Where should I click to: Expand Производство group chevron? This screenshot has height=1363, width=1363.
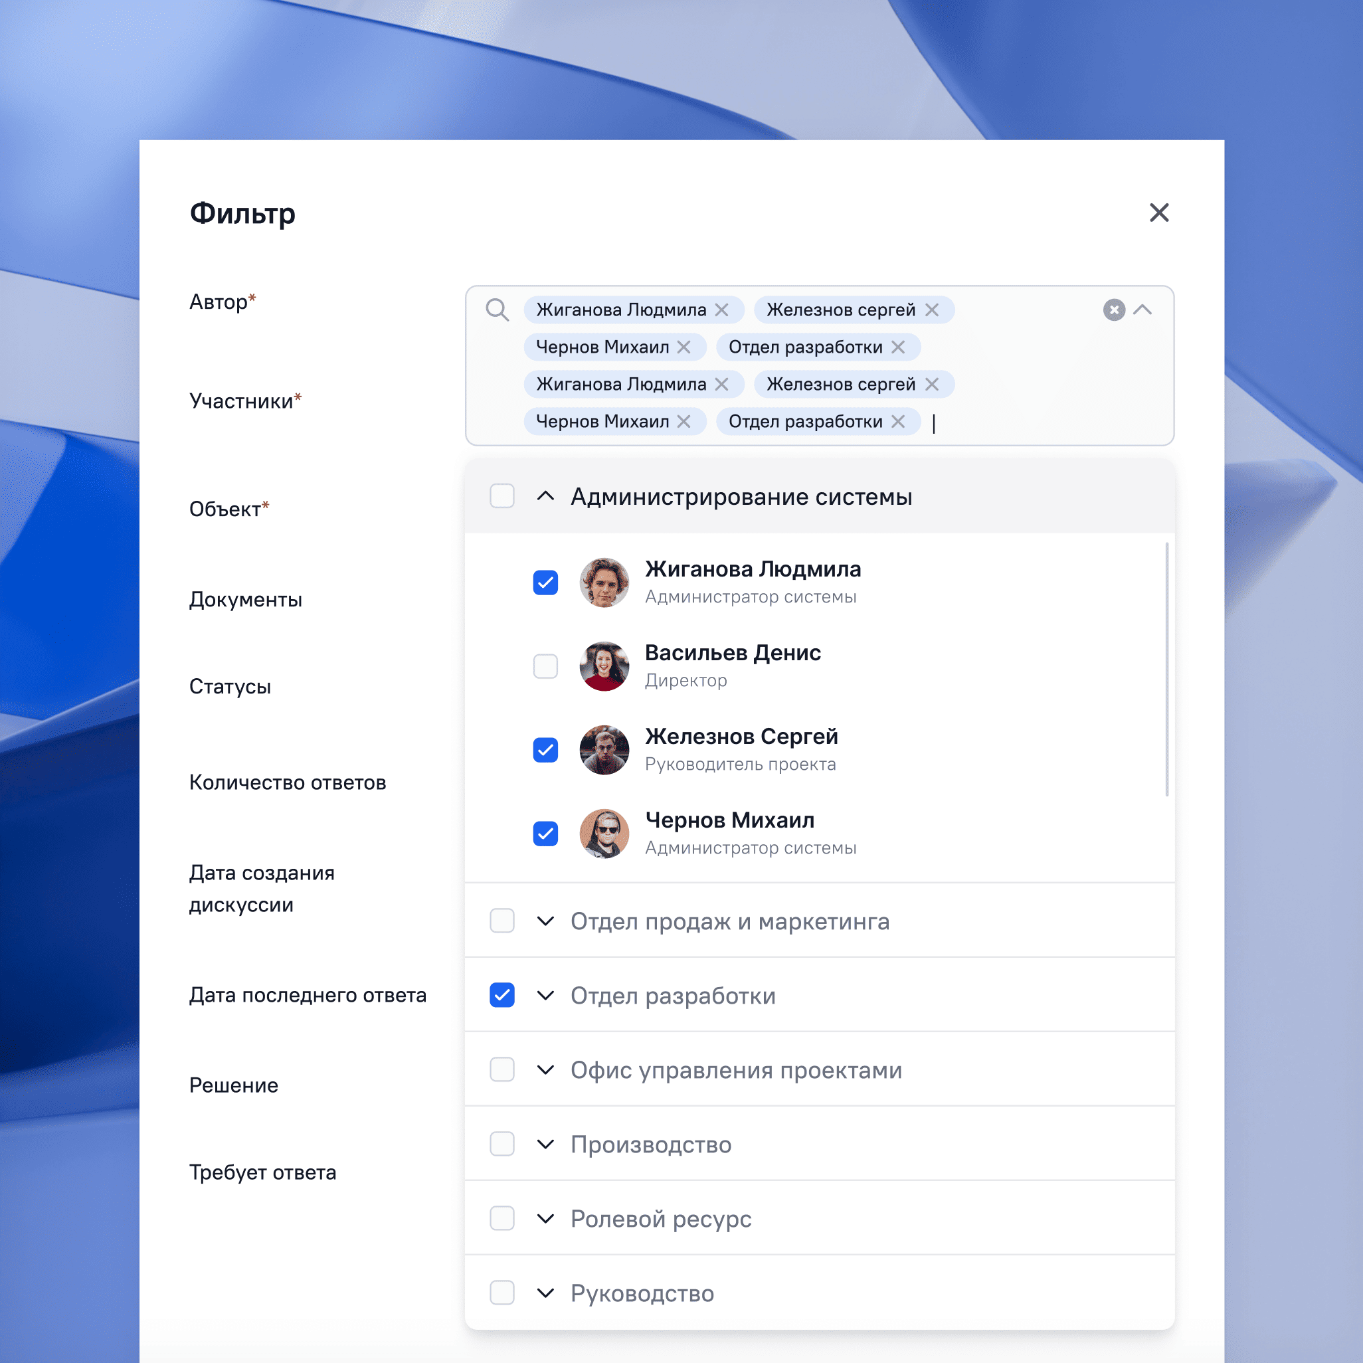(x=545, y=1144)
